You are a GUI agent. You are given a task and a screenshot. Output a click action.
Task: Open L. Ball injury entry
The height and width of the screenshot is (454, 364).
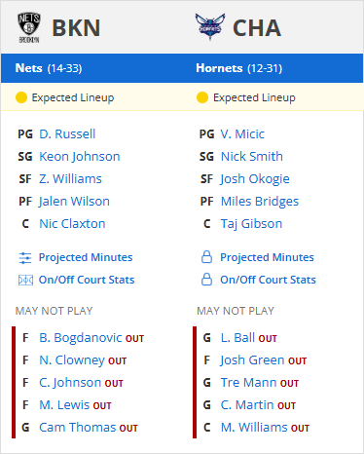coord(237,338)
